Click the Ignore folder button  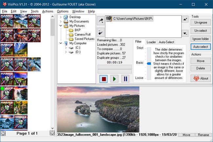pos(201,39)
